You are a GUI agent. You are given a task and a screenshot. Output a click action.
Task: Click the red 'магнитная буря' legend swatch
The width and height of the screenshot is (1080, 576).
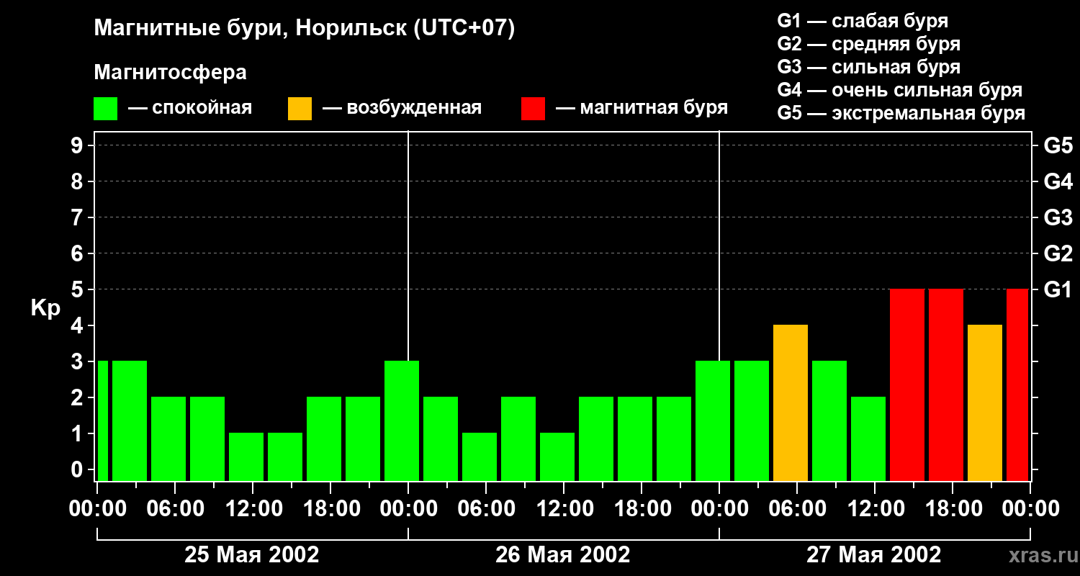pyautogui.click(x=534, y=109)
